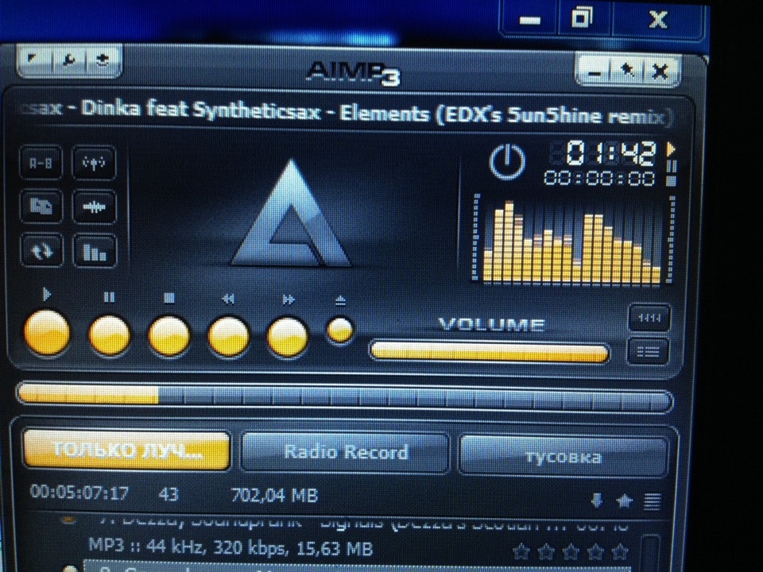Open favorites star icon in playlist header
Image resolution: width=763 pixels, height=572 pixels.
[625, 500]
